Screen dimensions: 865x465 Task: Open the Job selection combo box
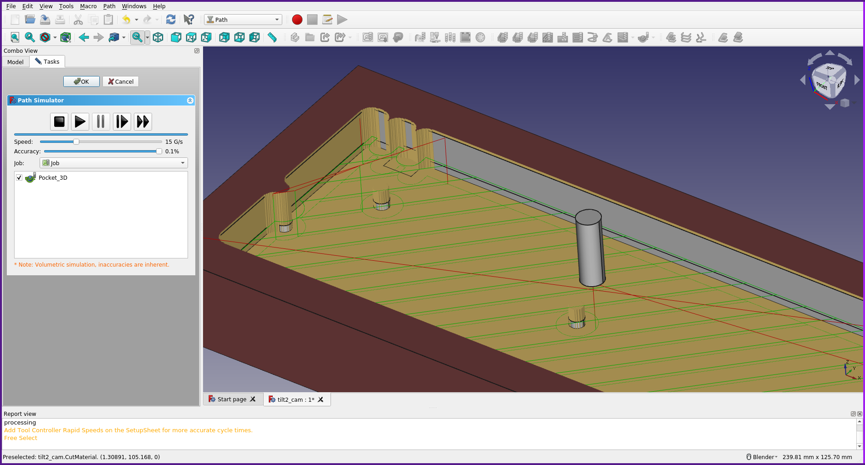114,163
